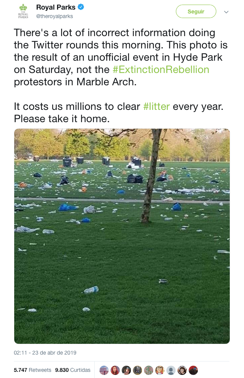Open the avatar wearing a hat with goggles
244x378 pixels.
[x=126, y=370]
